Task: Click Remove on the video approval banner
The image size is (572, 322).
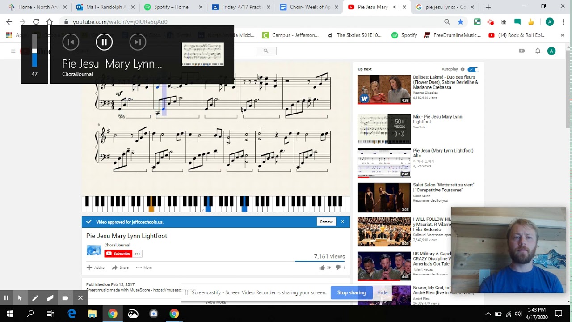Action: pos(326,222)
